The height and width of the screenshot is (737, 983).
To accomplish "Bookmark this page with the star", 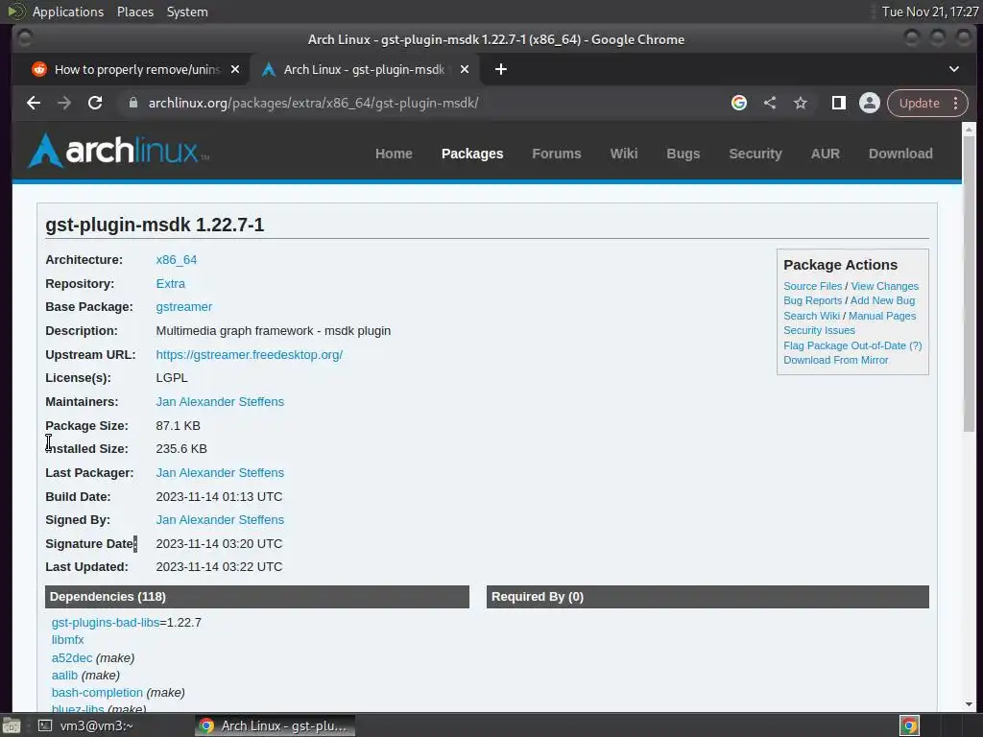I will (x=801, y=103).
